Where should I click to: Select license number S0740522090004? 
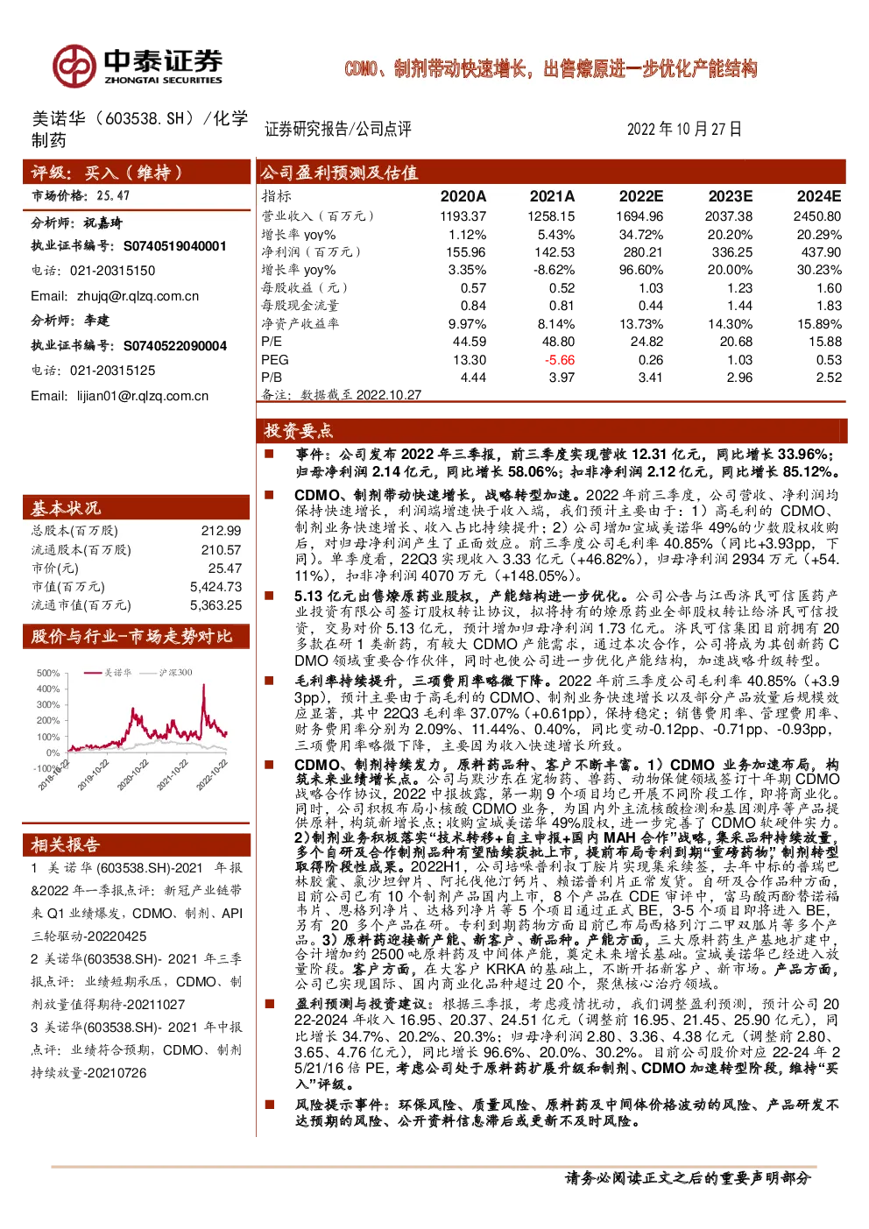[174, 346]
